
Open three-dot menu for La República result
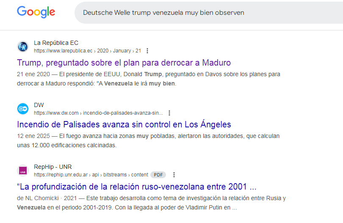point(147,51)
